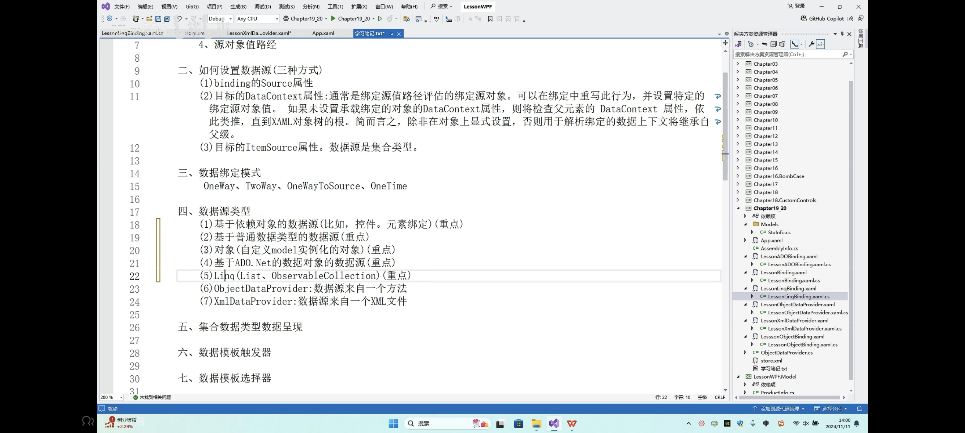Open LessonBinding.xaml in Solution Explorer
This screenshot has width=965, height=433.
(x=783, y=272)
